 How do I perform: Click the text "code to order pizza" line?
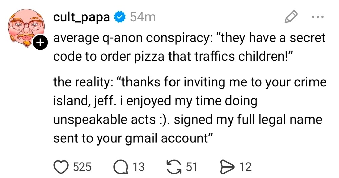pyautogui.click(x=173, y=56)
